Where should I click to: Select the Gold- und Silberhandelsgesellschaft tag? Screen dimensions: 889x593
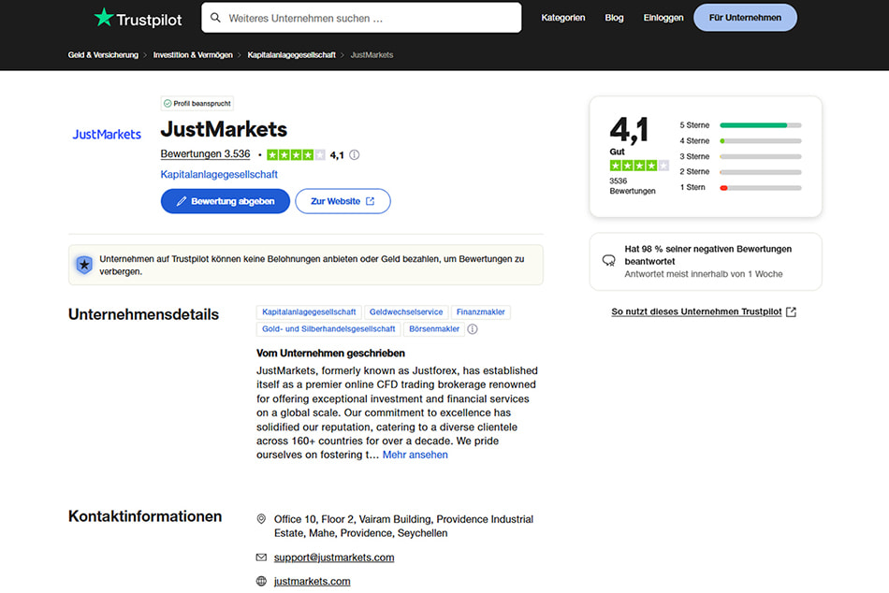[328, 329]
